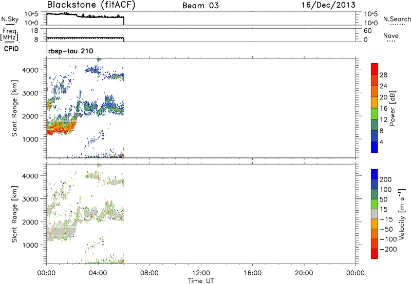Select the "12" label on the power colorbar
The width and height of the screenshot is (411, 284).
tap(383, 120)
